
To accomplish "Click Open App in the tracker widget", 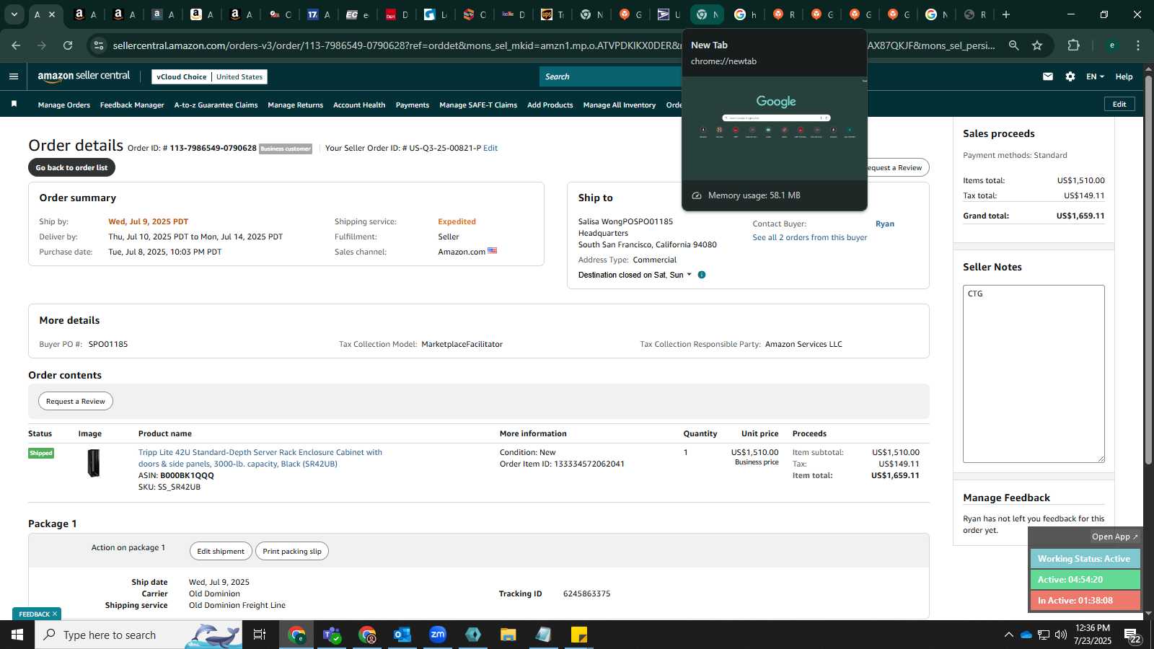I will click(1114, 537).
